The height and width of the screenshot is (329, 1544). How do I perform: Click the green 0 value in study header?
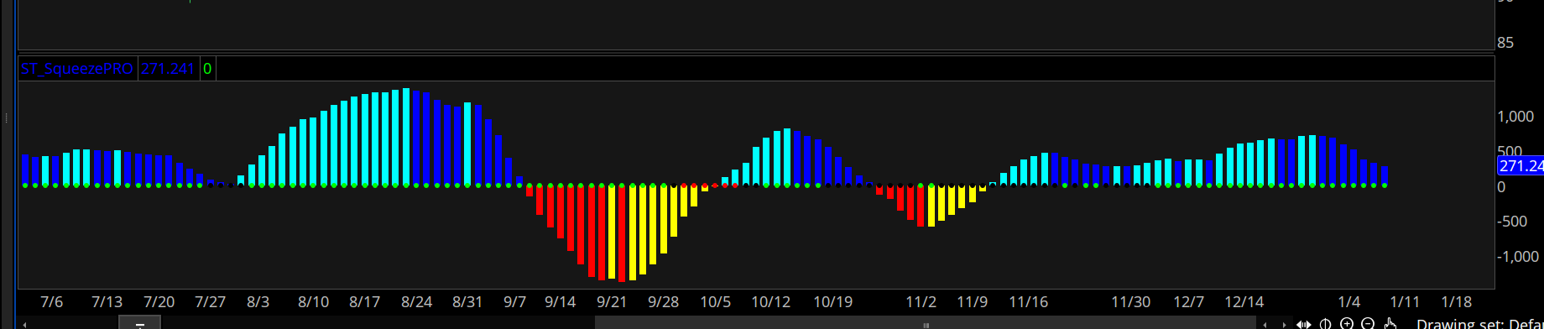[x=207, y=69]
